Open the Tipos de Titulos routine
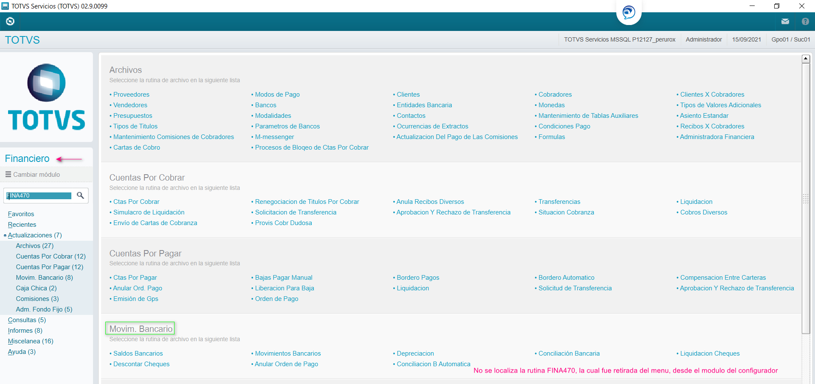The image size is (815, 384). pyautogui.click(x=135, y=126)
